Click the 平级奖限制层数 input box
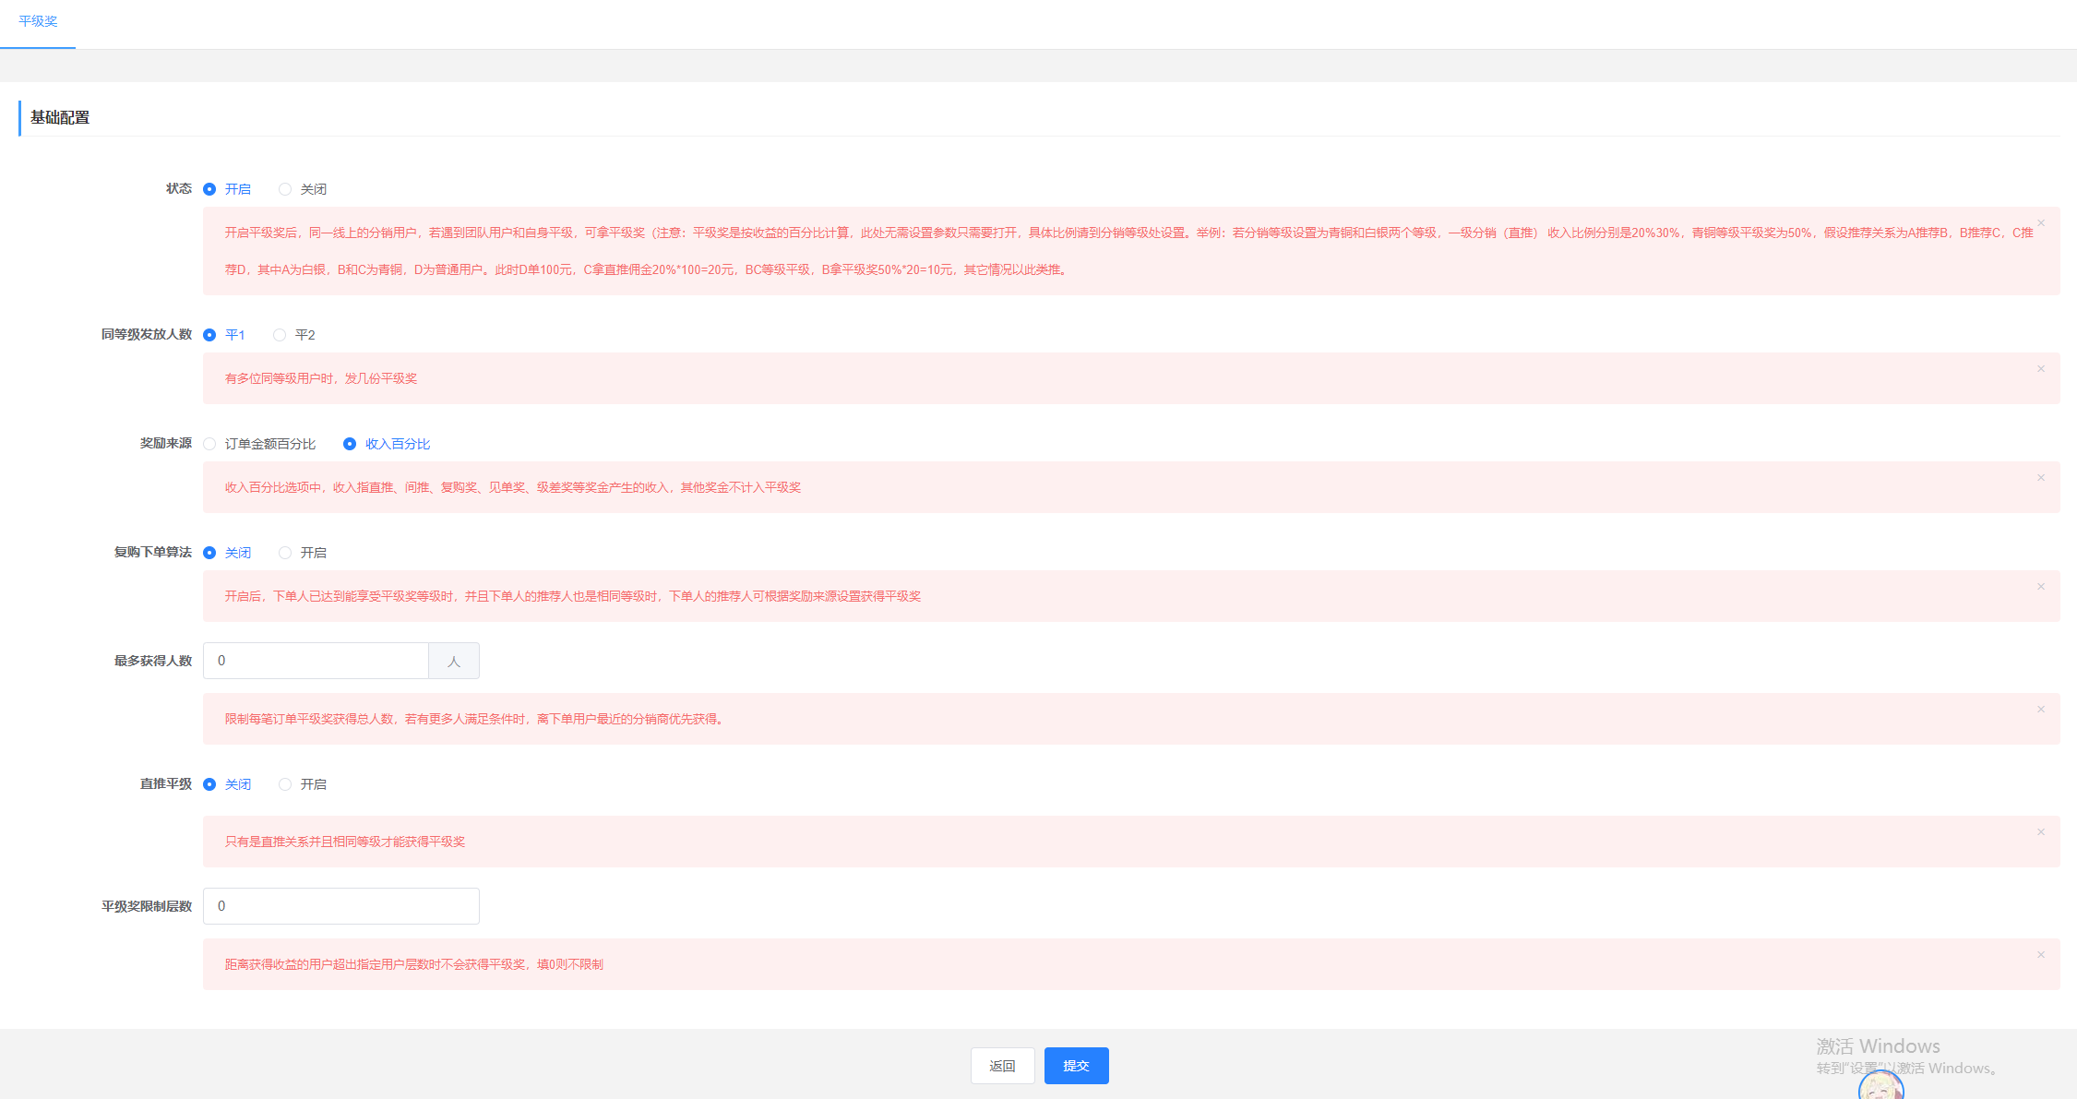 click(340, 906)
